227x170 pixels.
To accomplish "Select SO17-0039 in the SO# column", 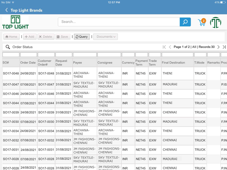I will coord(11,112).
